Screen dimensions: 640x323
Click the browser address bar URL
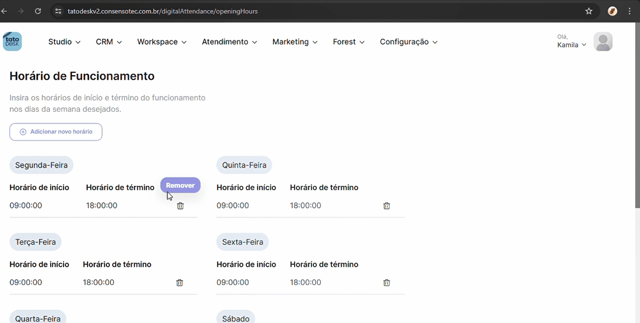coord(163,11)
